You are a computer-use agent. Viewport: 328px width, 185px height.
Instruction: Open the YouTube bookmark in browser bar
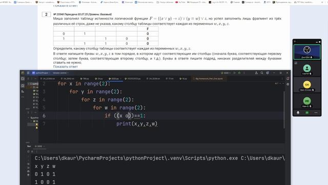pyautogui.click(x=180, y=2)
